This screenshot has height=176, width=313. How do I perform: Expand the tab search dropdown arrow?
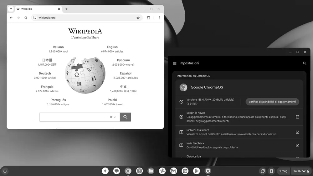point(11,9)
